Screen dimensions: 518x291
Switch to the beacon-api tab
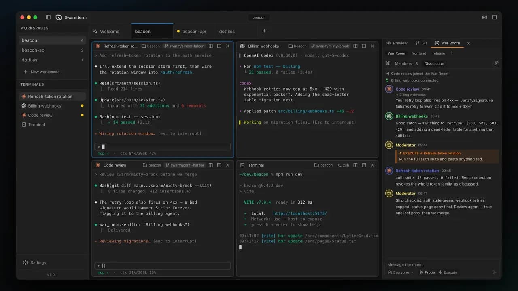click(193, 31)
